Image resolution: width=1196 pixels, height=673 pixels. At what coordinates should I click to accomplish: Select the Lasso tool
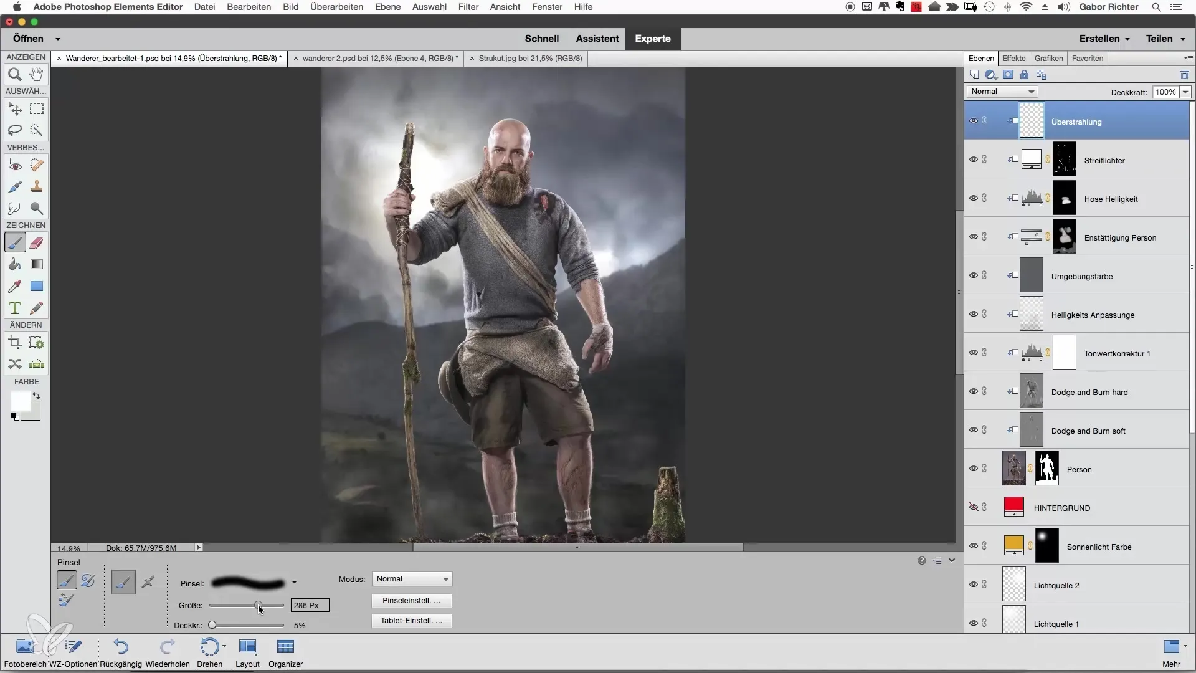point(15,130)
